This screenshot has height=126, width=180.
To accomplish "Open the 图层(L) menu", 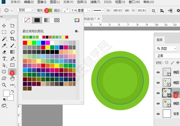I will click(x=55, y=2).
